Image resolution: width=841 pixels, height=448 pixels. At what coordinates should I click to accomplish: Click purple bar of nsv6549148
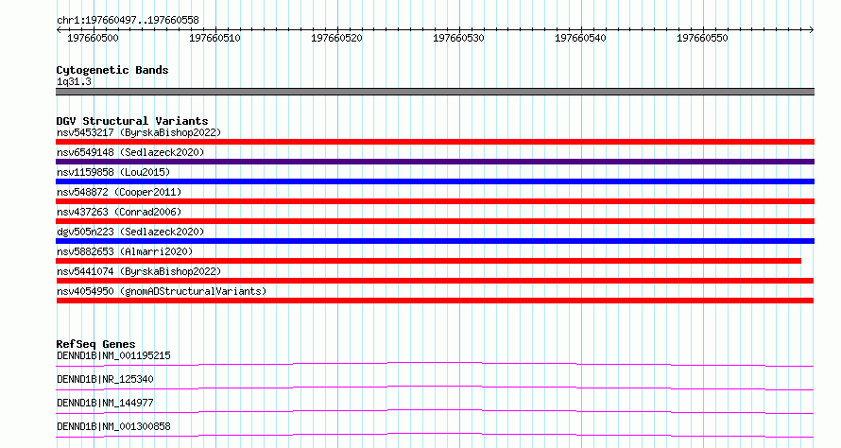pyautogui.click(x=435, y=162)
